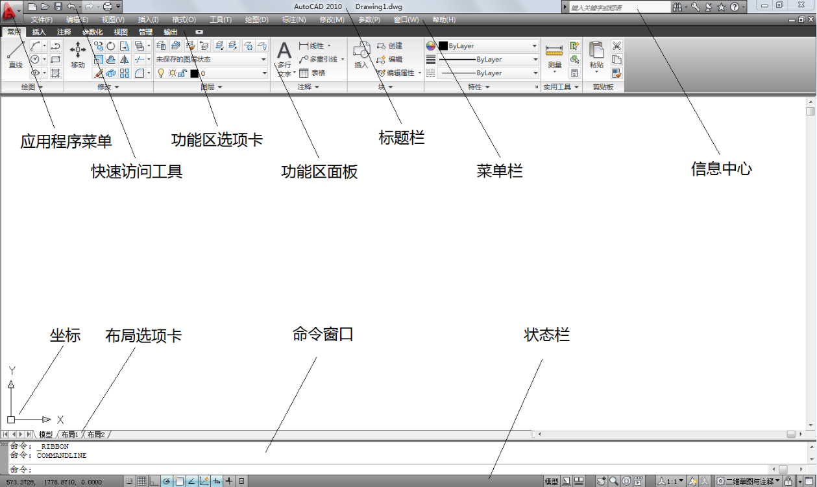Switch to the 管理 ribbon tab
Viewport: 817px width, 487px height.
pyautogui.click(x=146, y=32)
